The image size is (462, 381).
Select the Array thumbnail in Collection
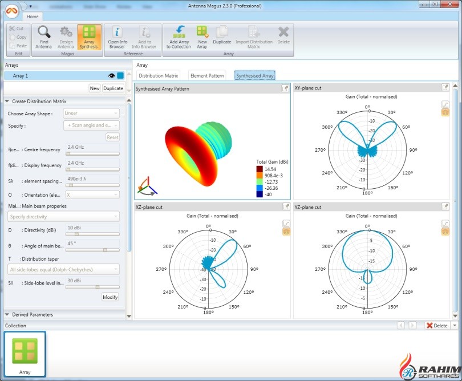point(25,354)
